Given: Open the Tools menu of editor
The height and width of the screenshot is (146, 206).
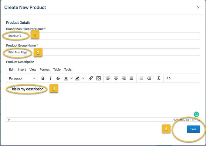Looking at the screenshot, I should coord(68,70).
